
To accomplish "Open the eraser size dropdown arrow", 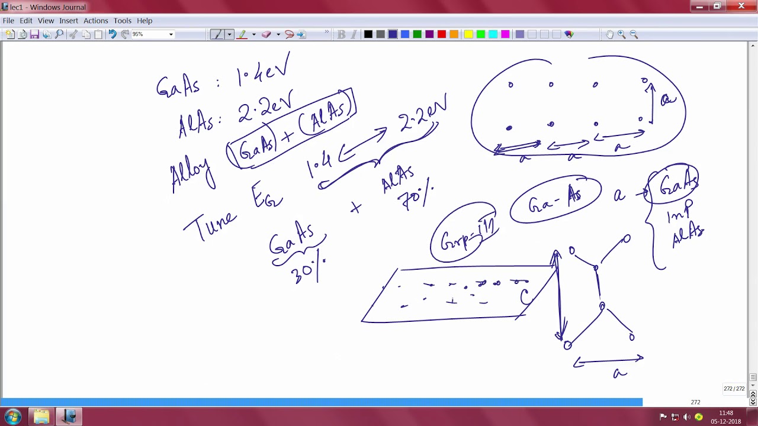I will [278, 34].
